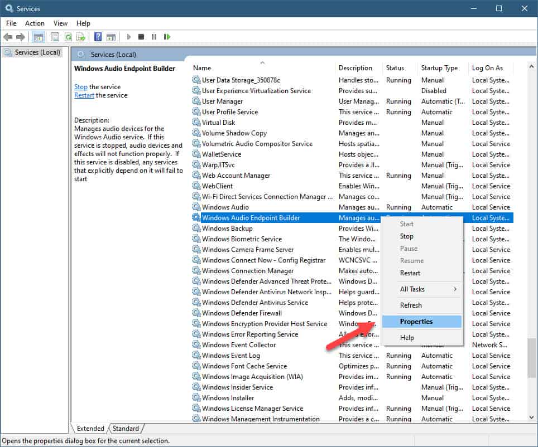
Task: Select the Windows Error Reporting Service row
Action: click(x=352, y=334)
